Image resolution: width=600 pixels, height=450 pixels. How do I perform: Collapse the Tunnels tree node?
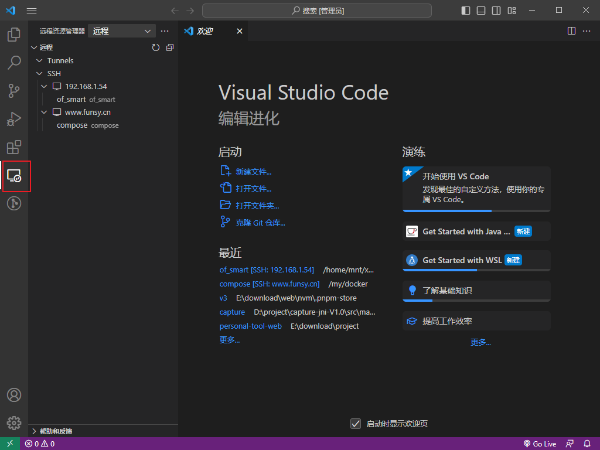39,60
